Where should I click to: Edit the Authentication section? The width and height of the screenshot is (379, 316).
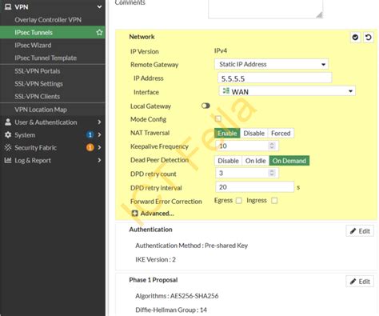click(360, 231)
